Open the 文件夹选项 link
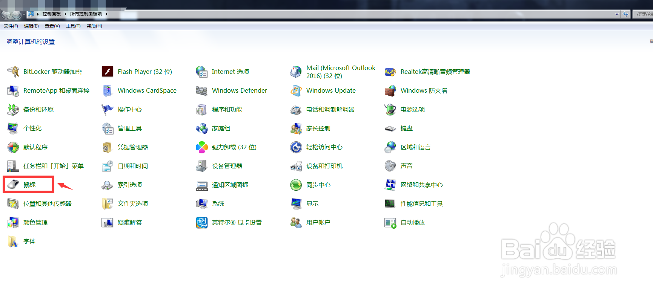653x292 pixels. (x=133, y=203)
